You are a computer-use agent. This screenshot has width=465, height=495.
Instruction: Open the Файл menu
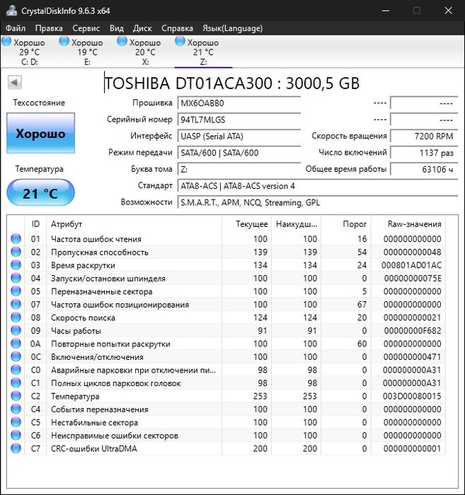(x=16, y=28)
